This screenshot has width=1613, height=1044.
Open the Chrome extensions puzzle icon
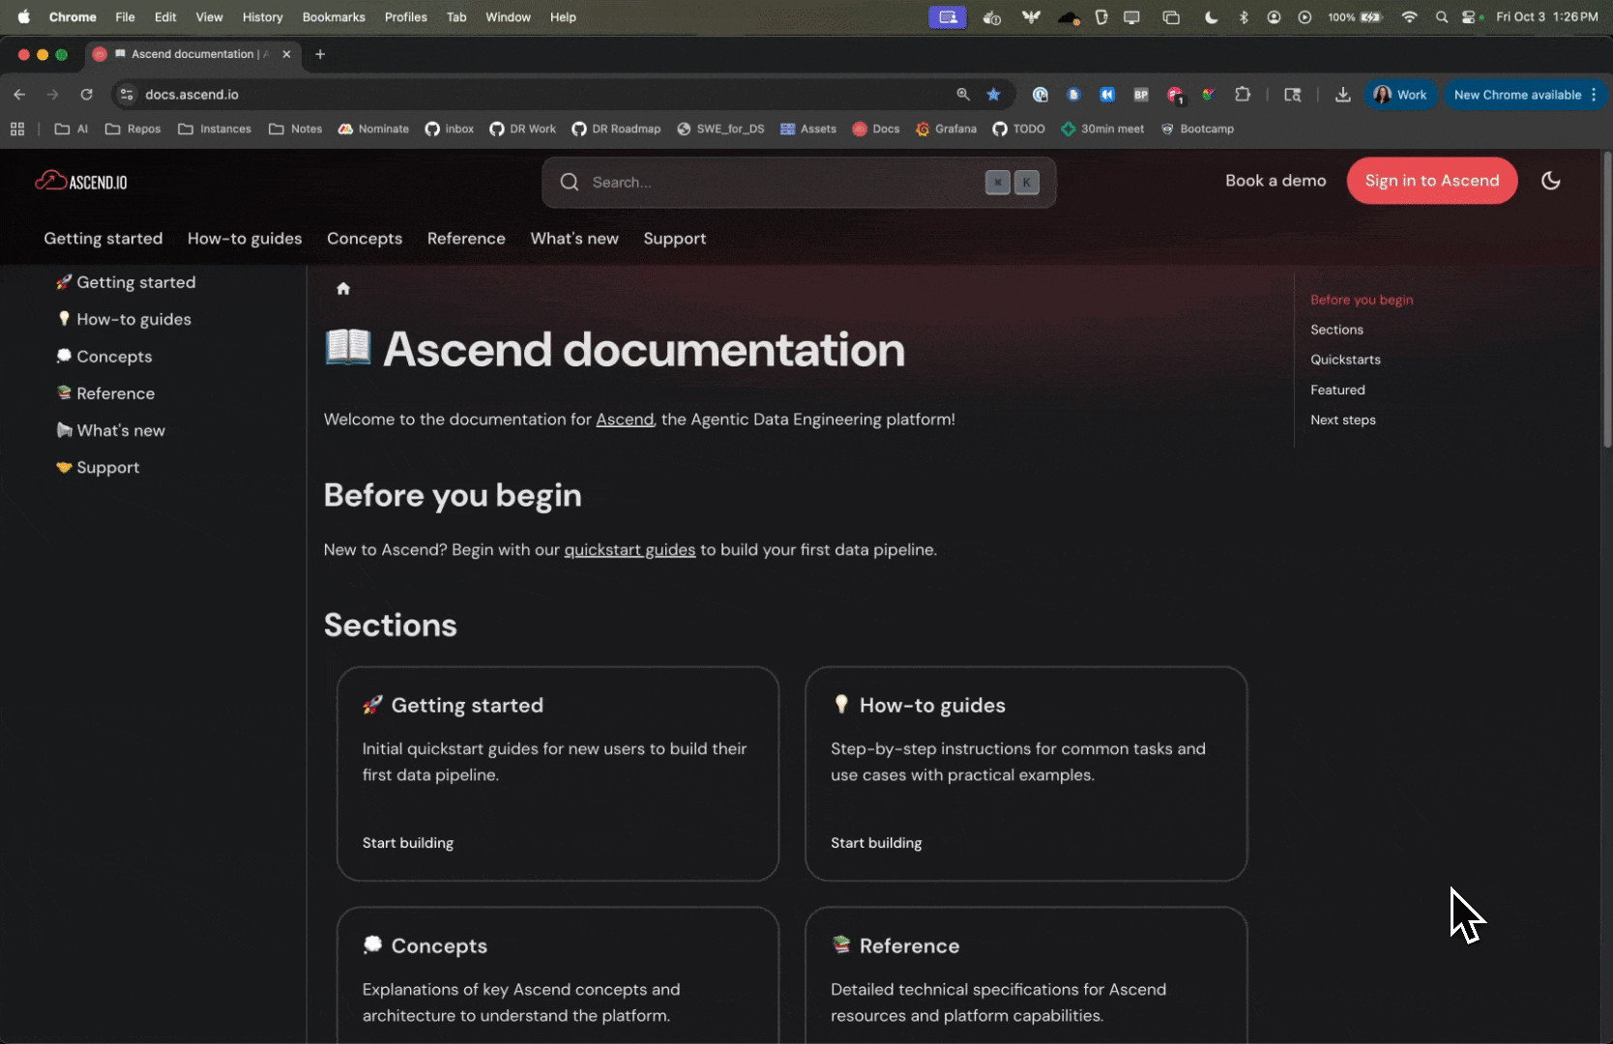[1243, 94]
